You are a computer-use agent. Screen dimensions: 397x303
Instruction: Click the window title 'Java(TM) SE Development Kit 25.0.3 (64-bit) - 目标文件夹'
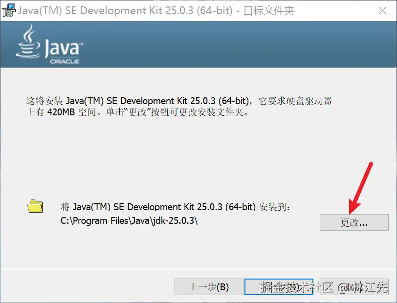pyautogui.click(x=156, y=11)
